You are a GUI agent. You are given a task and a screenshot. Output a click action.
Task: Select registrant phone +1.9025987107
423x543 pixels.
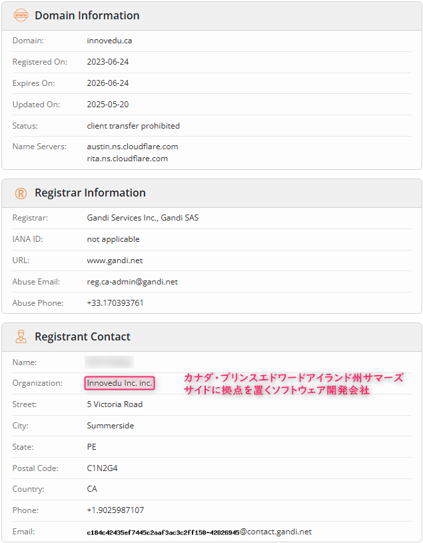pos(115,510)
